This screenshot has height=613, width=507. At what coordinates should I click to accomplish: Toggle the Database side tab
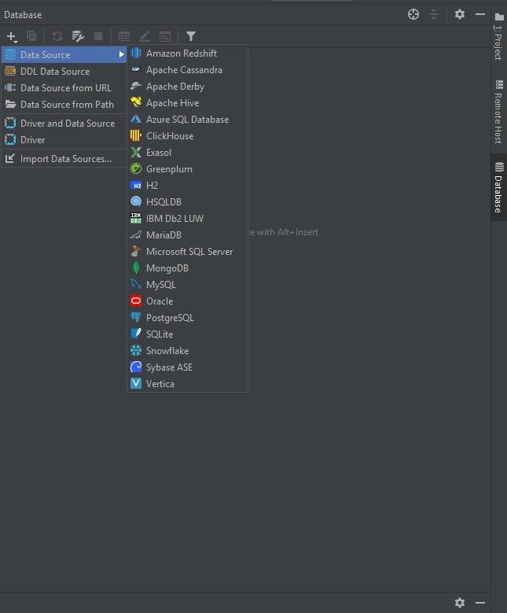tap(499, 187)
